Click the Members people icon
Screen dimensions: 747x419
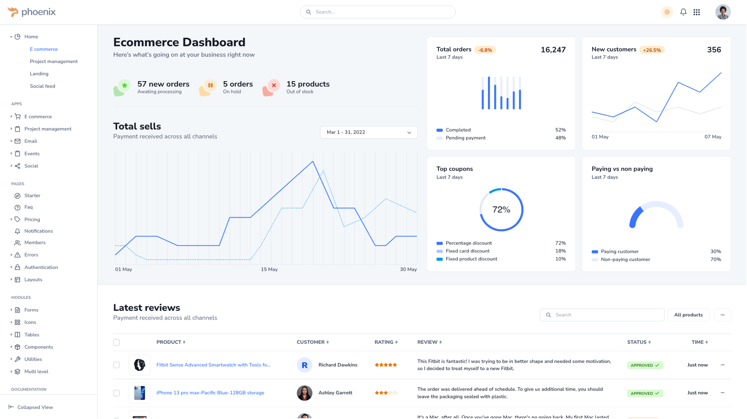[17, 243]
